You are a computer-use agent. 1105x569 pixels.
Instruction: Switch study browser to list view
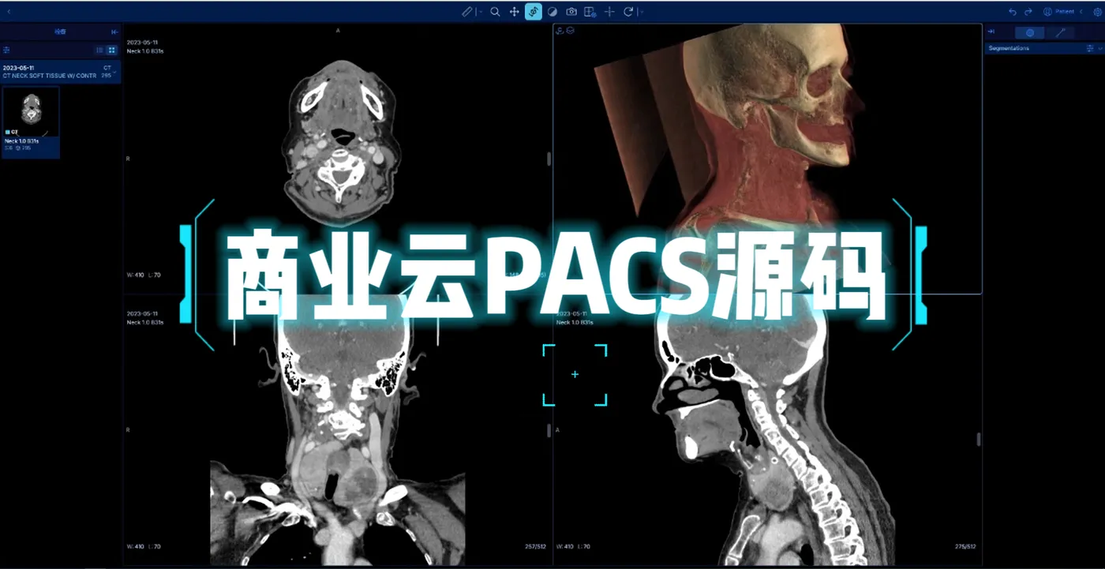99,50
